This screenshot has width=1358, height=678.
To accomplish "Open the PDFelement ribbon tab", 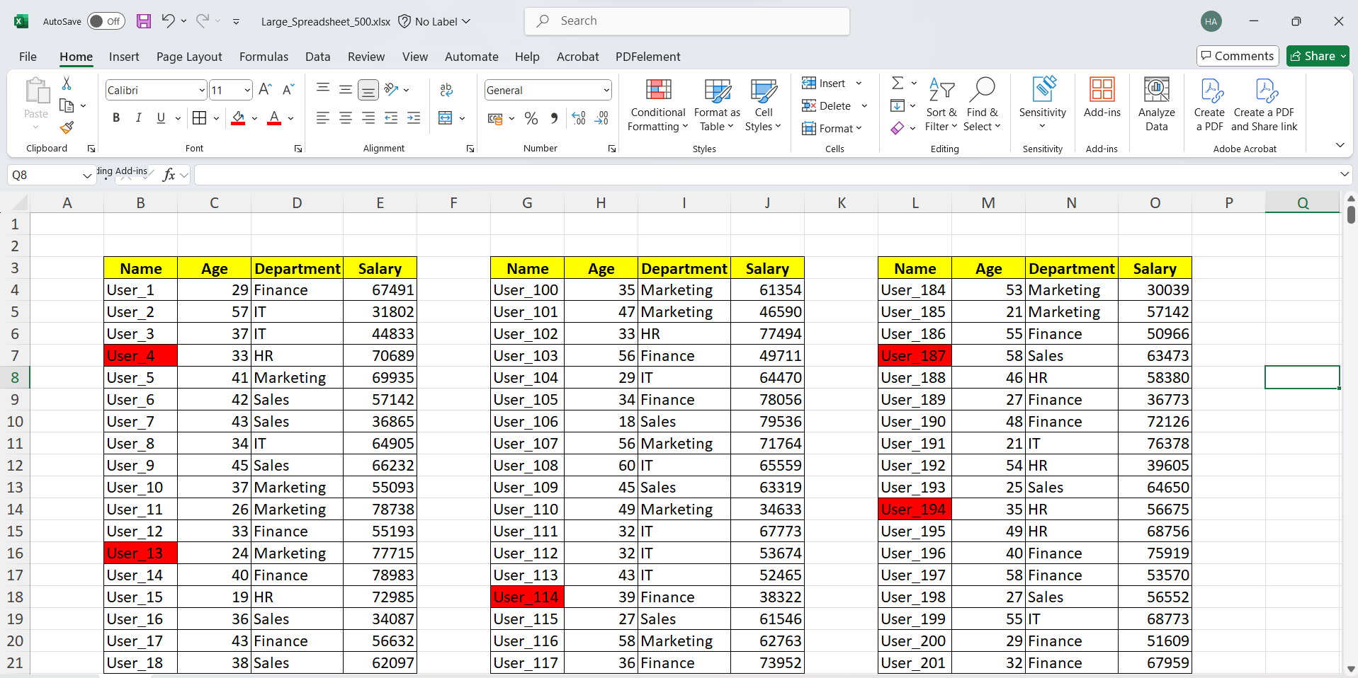I will coord(647,57).
